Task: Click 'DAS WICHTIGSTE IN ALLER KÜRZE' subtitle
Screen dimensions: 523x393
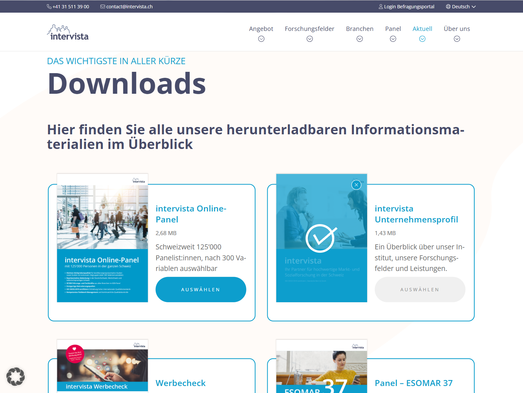Action: coord(116,61)
